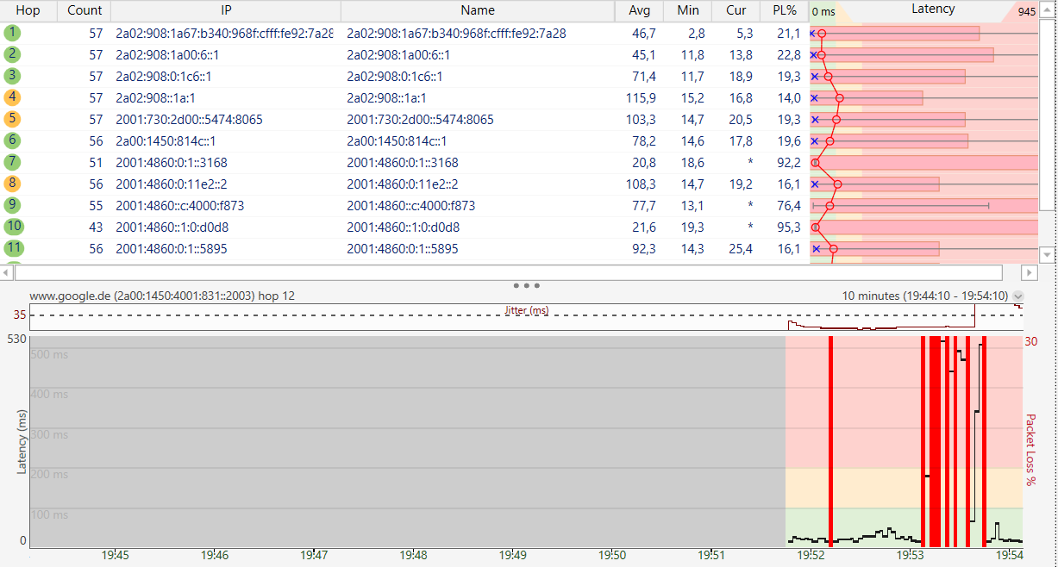Click the trace grid scroll-down arrow
Image resolution: width=1058 pixels, height=567 pixels.
click(x=1048, y=255)
